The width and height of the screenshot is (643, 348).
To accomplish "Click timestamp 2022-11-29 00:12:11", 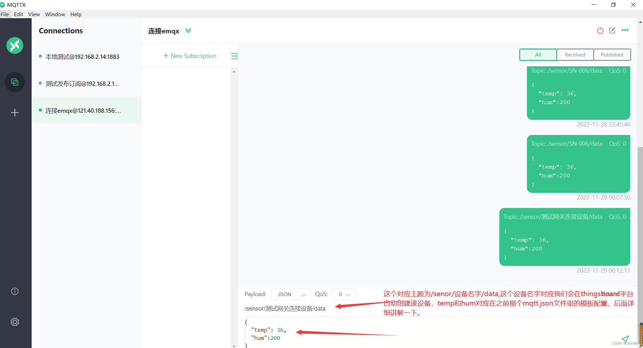I will pyautogui.click(x=603, y=271).
